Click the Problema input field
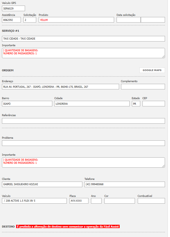Viewport: 170px width, 237px height. pos(83,143)
